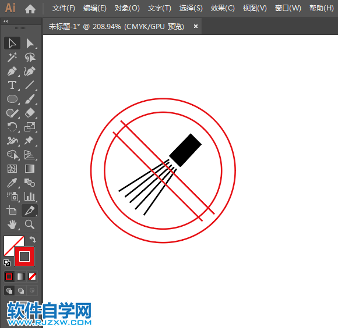The image size is (338, 328).
Task: Select the Shape Builder tool
Action: click(12, 155)
